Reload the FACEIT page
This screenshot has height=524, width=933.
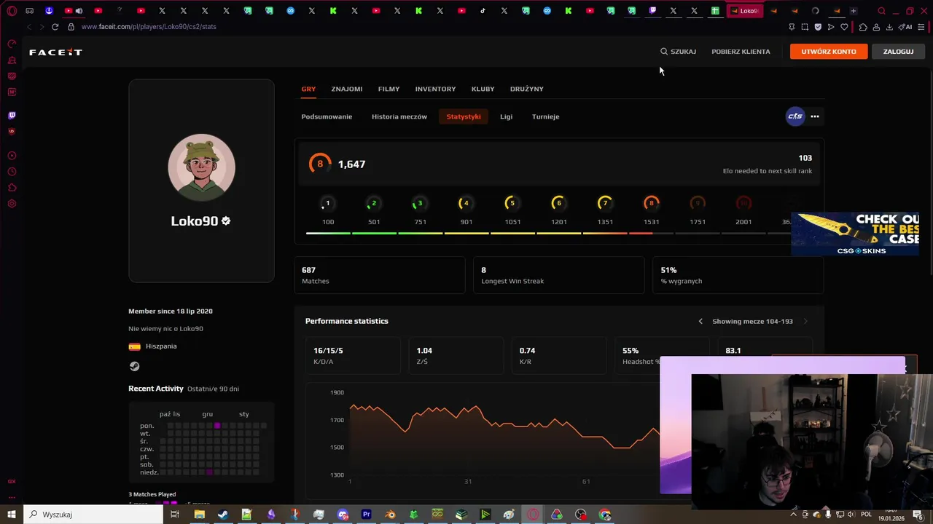click(55, 27)
